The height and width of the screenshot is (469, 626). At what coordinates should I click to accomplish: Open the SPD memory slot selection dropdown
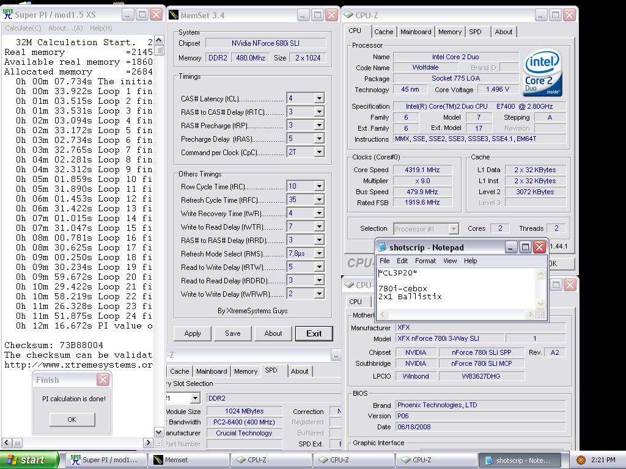tap(195, 398)
